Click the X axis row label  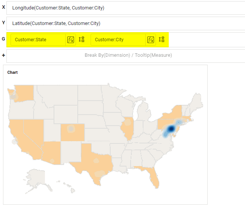[3, 7]
